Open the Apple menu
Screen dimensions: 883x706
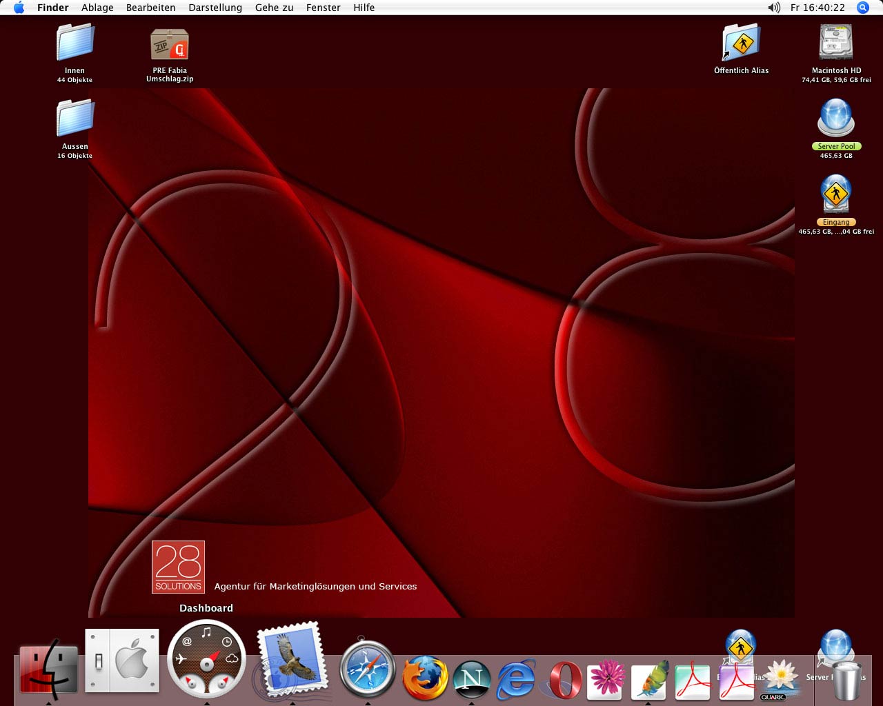19,8
